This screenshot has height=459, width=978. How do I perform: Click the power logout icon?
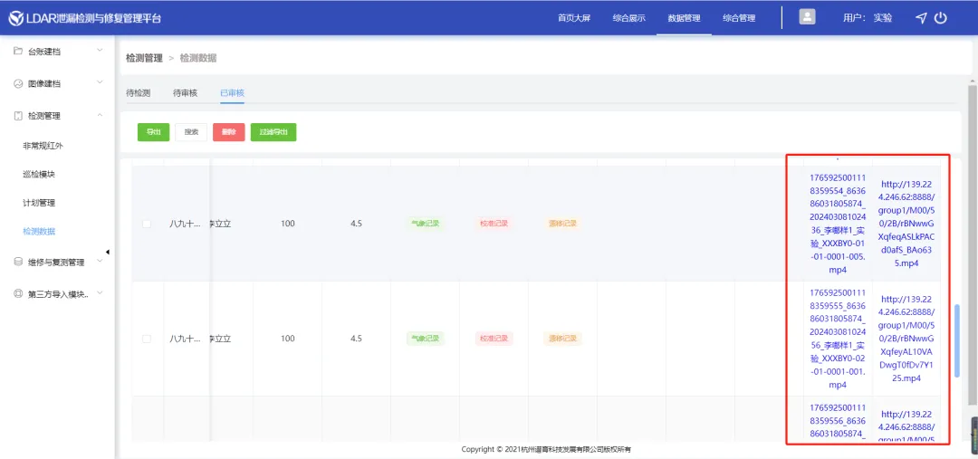pyautogui.click(x=941, y=18)
